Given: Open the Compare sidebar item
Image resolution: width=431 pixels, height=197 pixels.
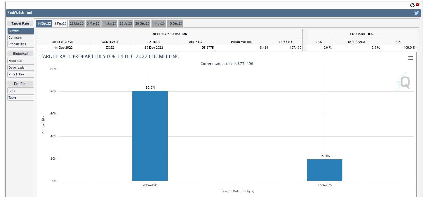Looking at the screenshot, I should 21,38.
